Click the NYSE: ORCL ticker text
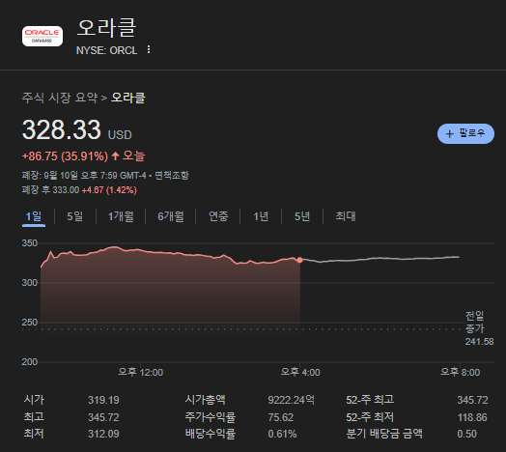 (x=106, y=50)
